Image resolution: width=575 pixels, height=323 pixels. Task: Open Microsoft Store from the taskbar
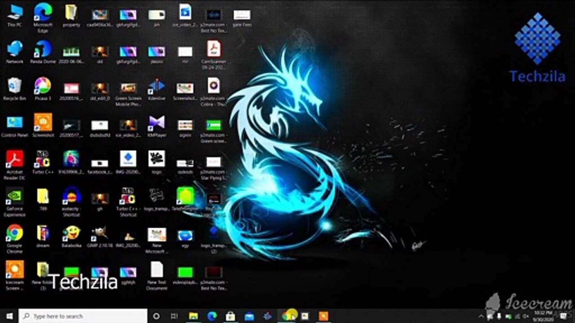230,316
